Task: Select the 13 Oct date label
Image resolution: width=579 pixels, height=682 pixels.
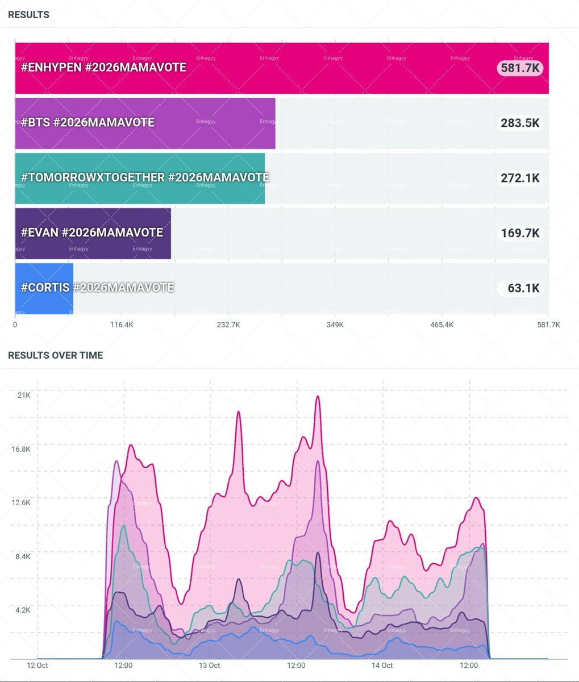Action: pos(210,666)
